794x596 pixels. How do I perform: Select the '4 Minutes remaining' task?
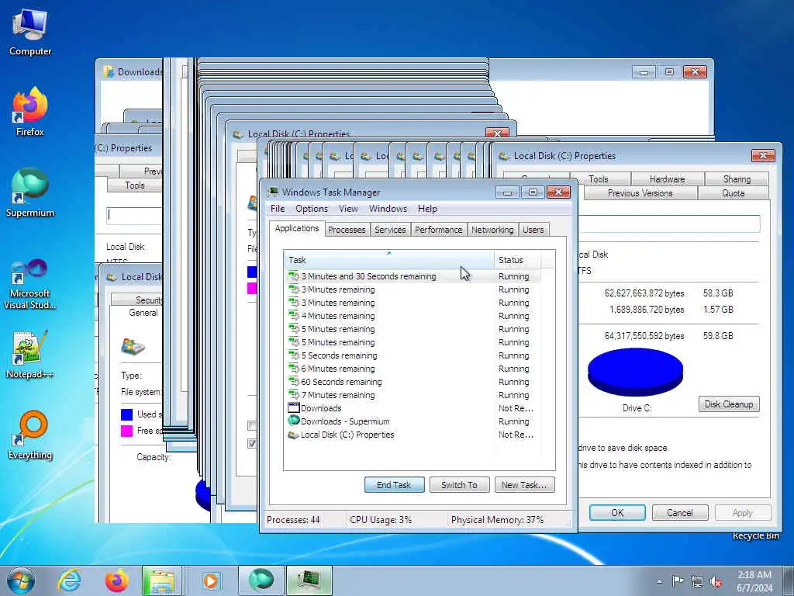[413, 316]
